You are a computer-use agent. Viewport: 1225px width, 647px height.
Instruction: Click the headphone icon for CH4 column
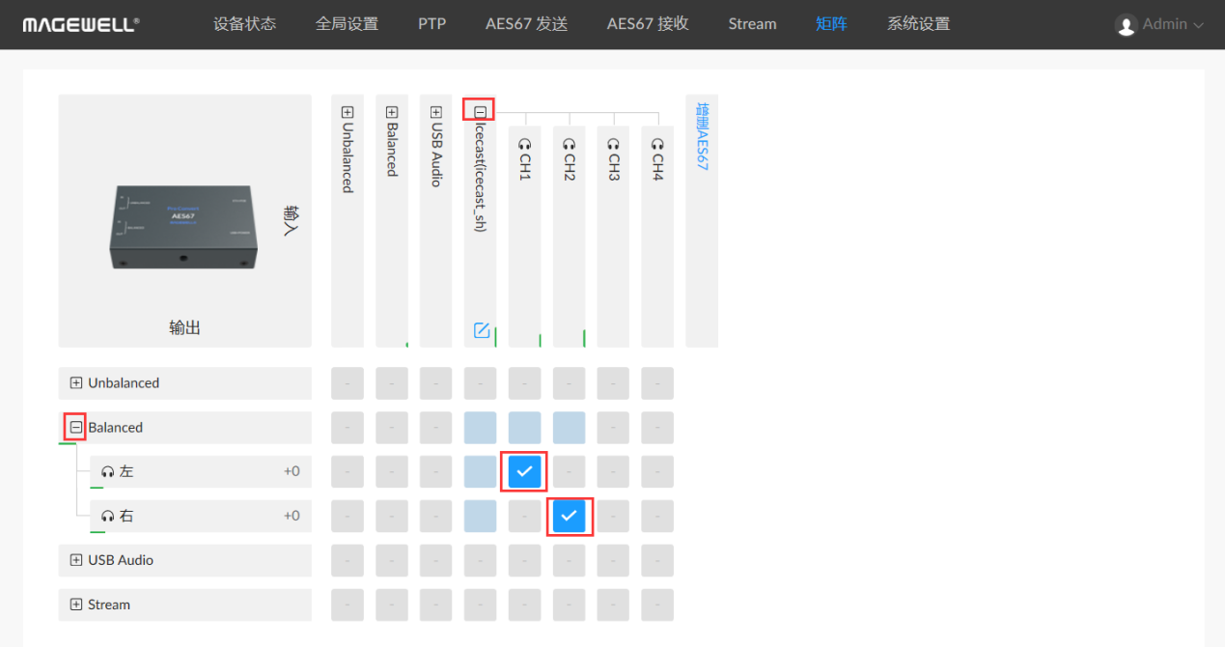coord(657,144)
